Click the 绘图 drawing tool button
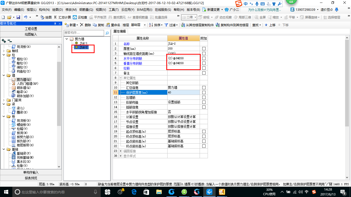 point(46,17)
